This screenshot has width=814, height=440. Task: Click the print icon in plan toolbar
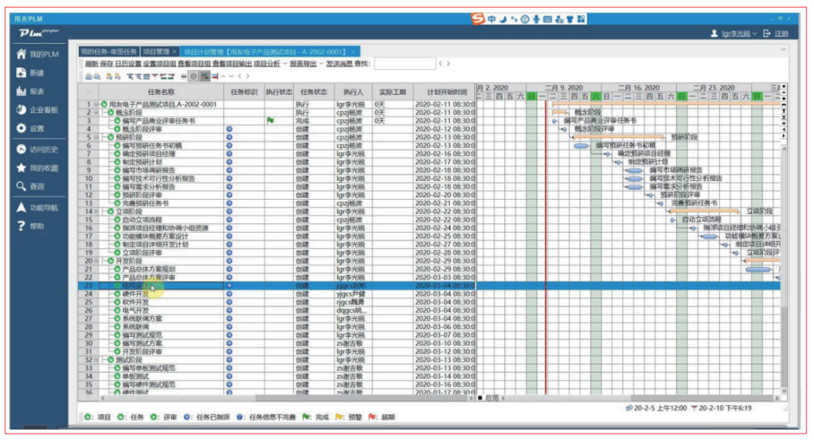(x=89, y=76)
